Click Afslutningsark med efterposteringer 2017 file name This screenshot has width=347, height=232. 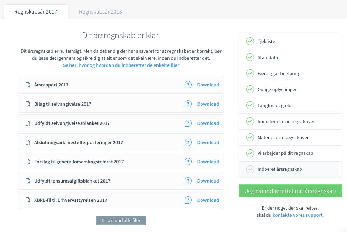(x=79, y=143)
